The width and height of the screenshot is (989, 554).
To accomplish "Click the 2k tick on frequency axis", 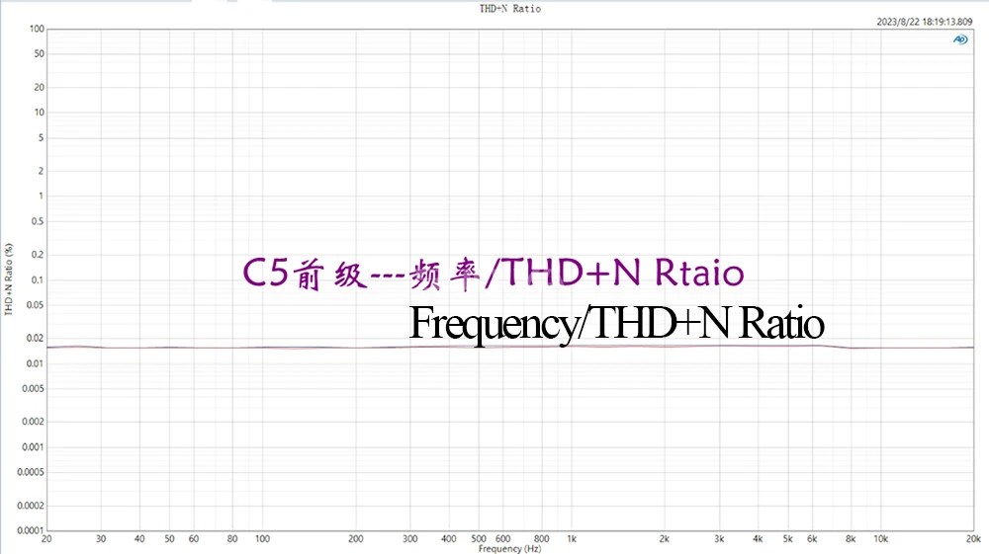I will (665, 539).
